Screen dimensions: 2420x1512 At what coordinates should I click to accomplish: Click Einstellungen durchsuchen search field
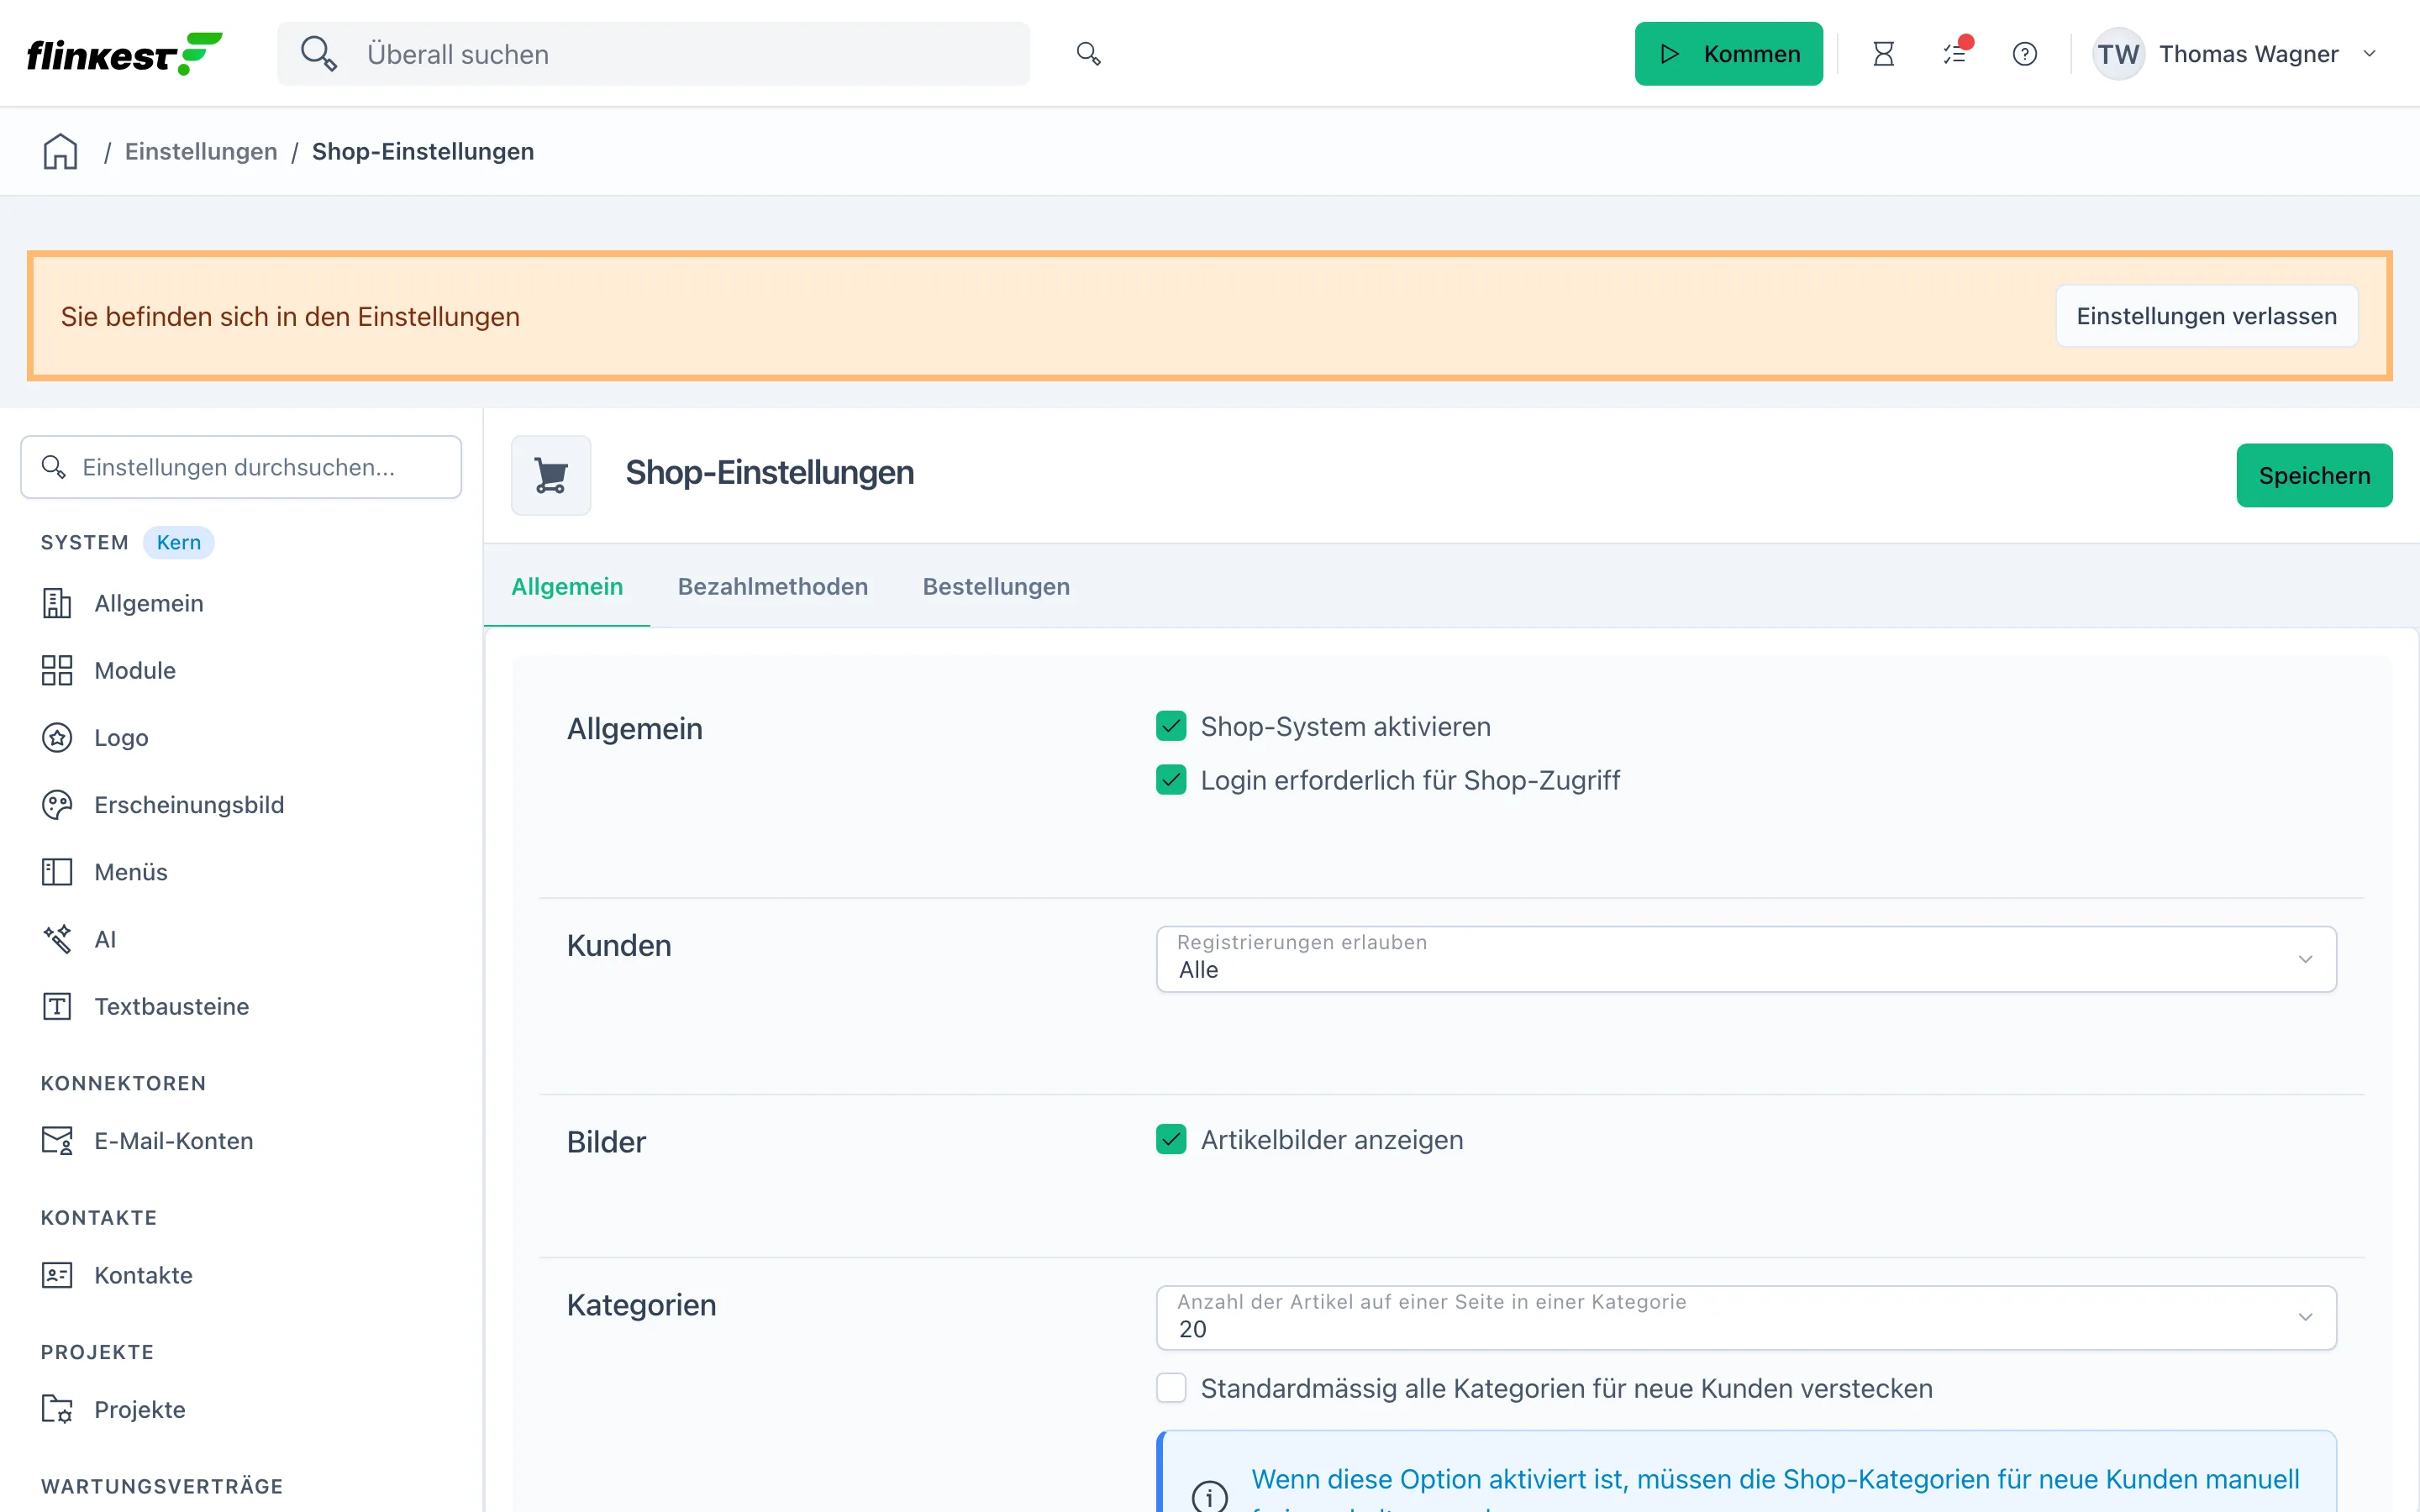pos(241,467)
